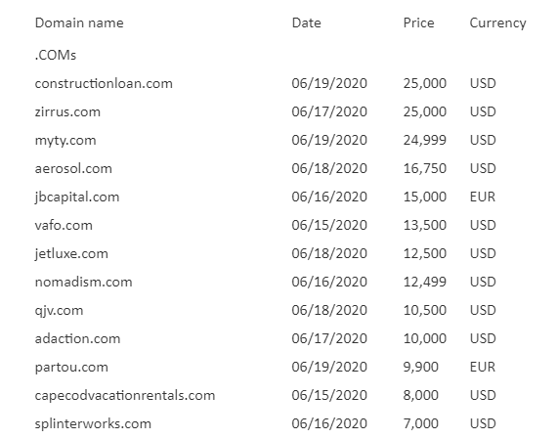The height and width of the screenshot is (439, 557).
Task: Click the aerosol.com domain name
Action: (x=73, y=168)
